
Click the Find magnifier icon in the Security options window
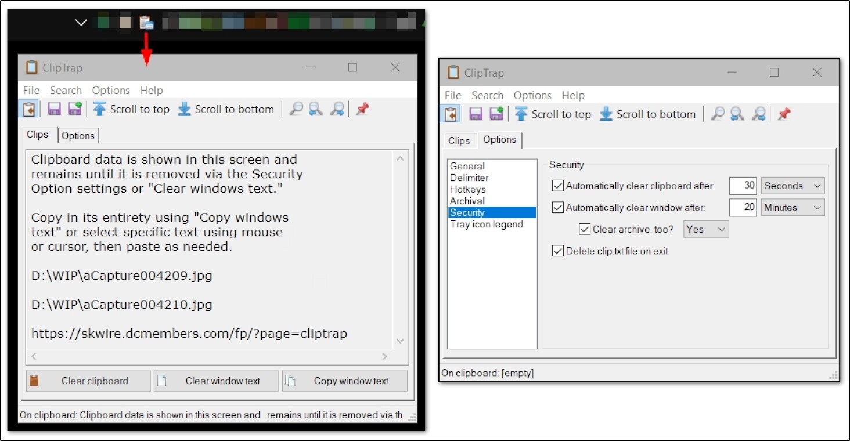718,114
